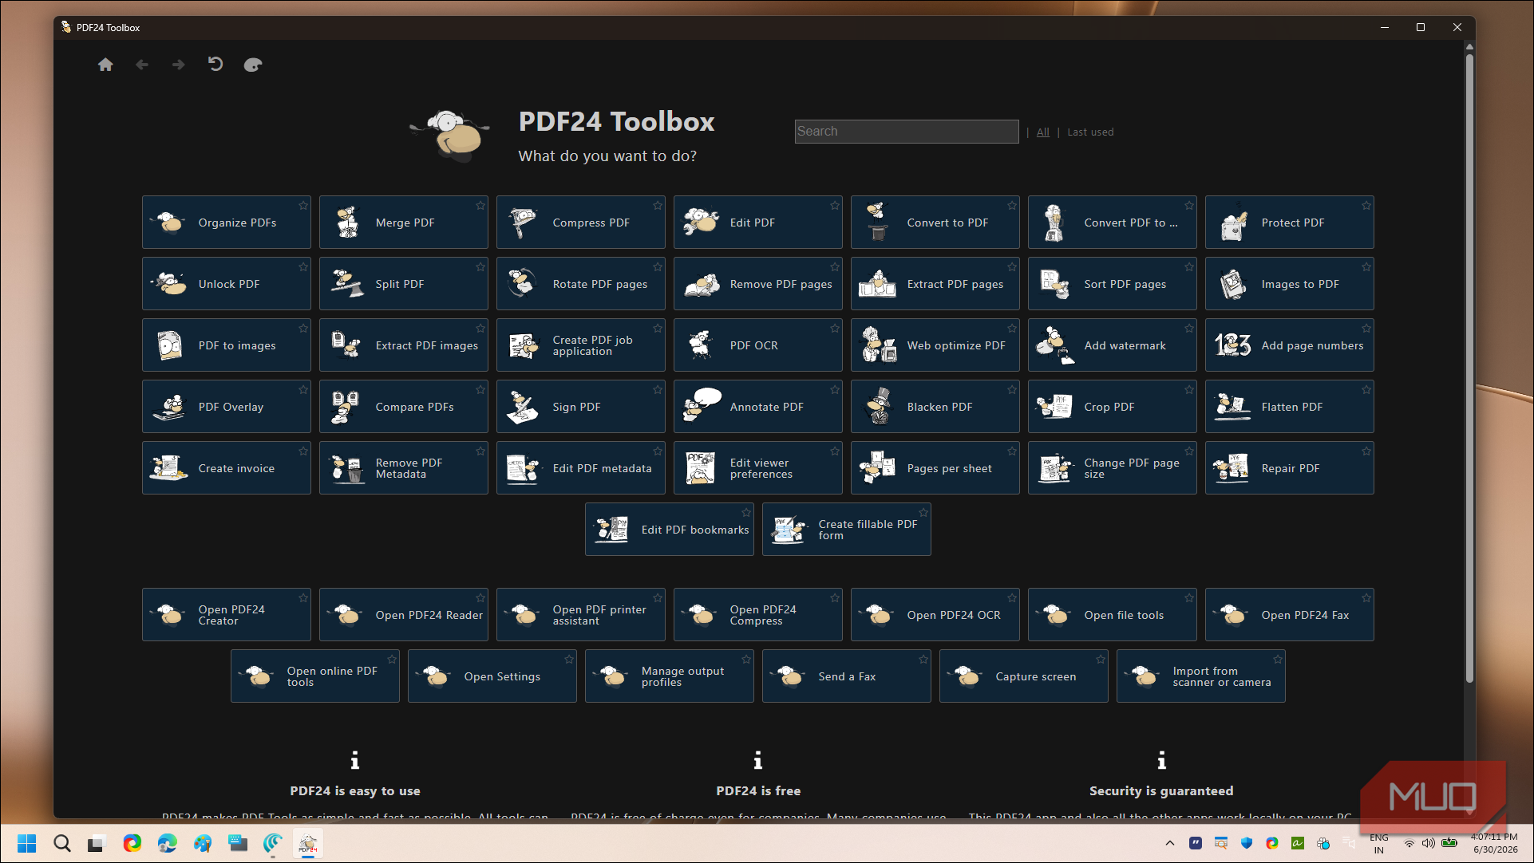
Task: Open PDF24 Reader application
Action: tap(404, 615)
